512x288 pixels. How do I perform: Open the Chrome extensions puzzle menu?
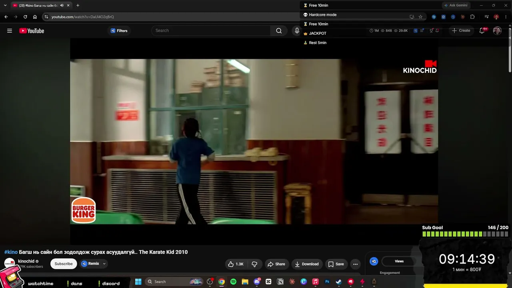click(x=472, y=17)
